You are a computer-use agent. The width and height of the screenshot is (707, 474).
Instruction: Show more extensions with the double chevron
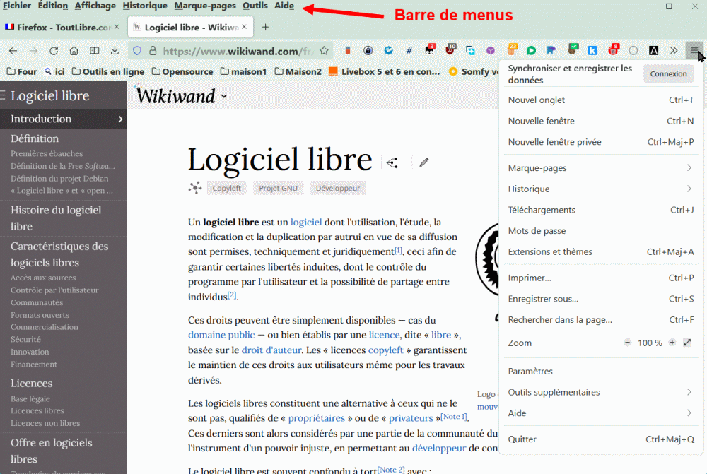[674, 51]
